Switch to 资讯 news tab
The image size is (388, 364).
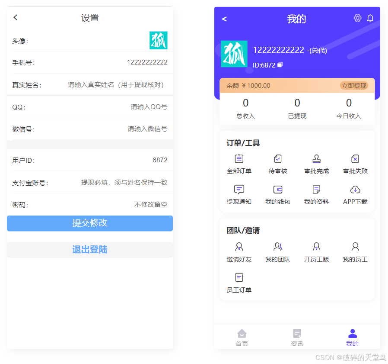(x=297, y=338)
